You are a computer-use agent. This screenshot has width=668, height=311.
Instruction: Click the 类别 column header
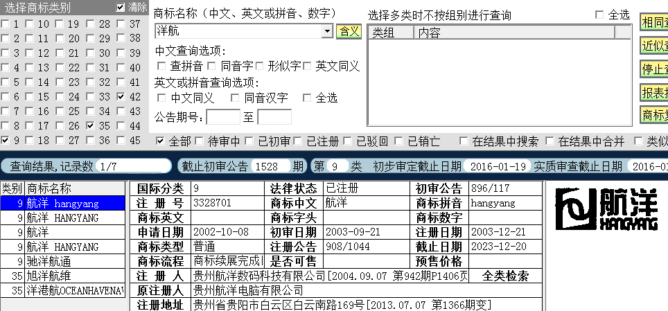click(12, 188)
